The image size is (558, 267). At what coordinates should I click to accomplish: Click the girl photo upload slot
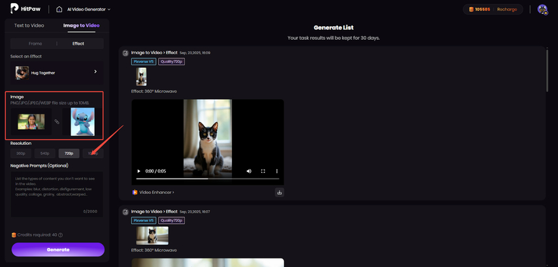31,121
